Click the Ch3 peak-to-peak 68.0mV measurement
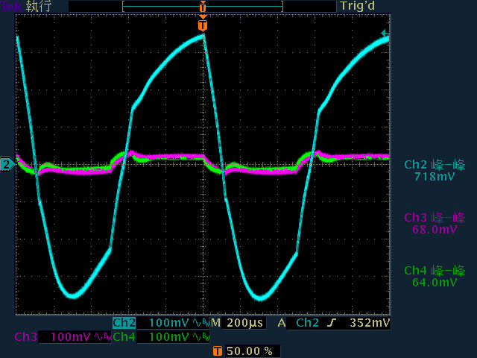The width and height of the screenshot is (477, 358). point(435,223)
